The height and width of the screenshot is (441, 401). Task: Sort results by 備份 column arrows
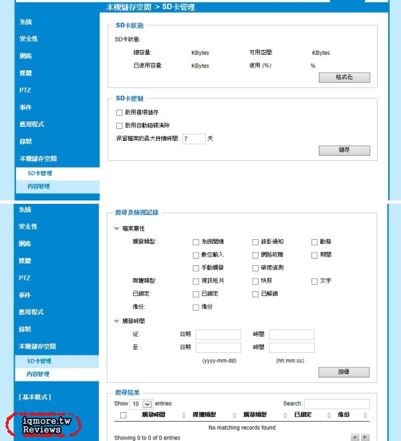366,415
